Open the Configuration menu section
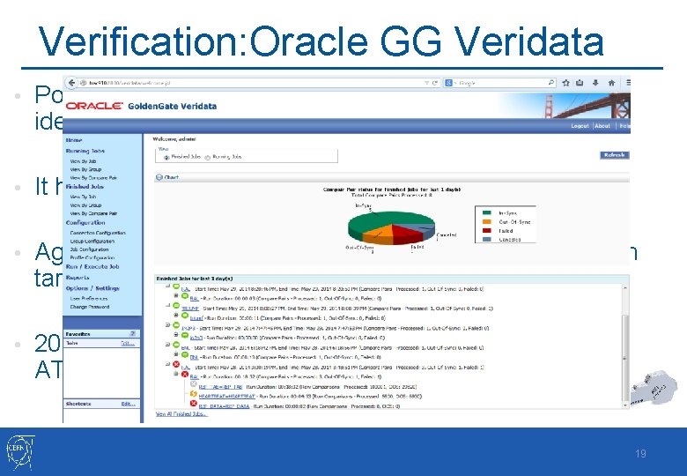Screen dimensions: 687x476 tap(85, 223)
